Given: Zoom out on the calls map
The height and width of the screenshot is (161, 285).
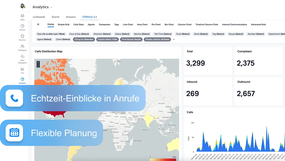Looking at the screenshot, I should click(x=38, y=66).
